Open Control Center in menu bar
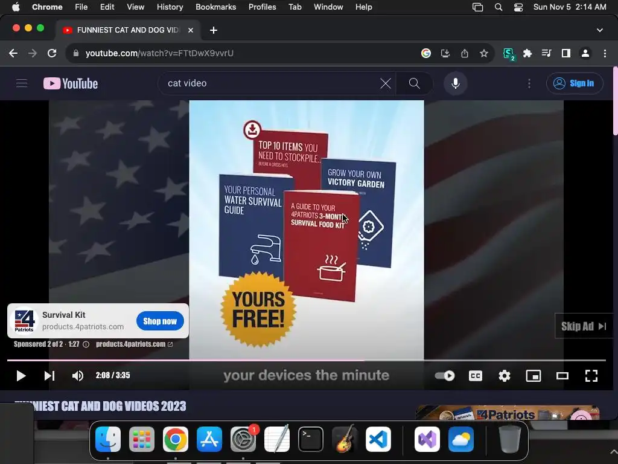 518,7
